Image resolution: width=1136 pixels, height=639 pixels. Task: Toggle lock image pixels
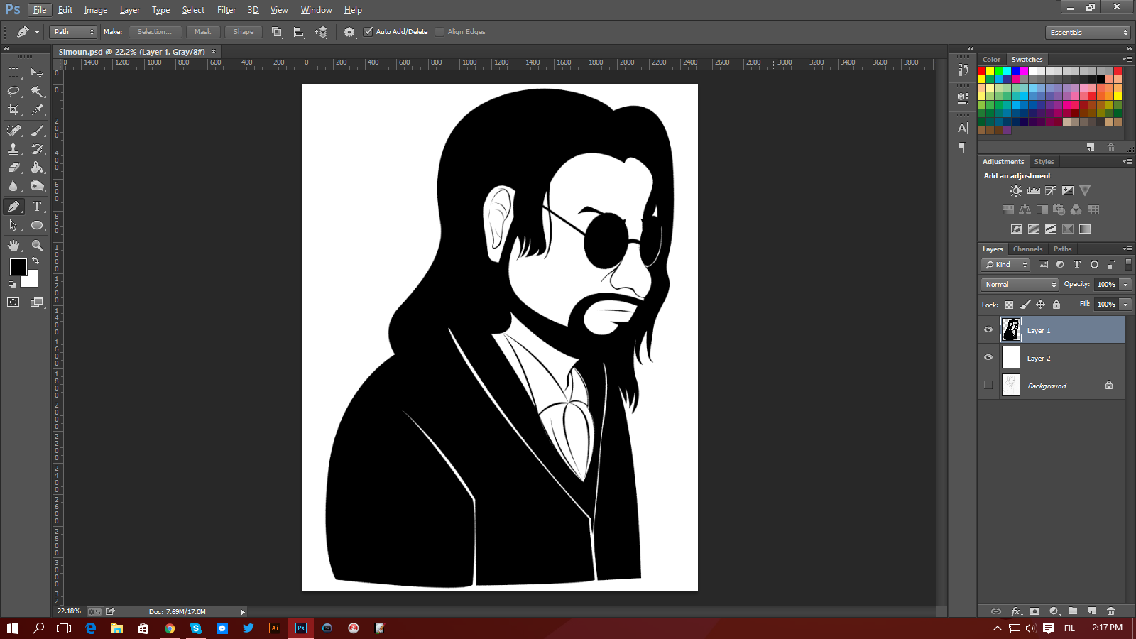tap(1025, 305)
